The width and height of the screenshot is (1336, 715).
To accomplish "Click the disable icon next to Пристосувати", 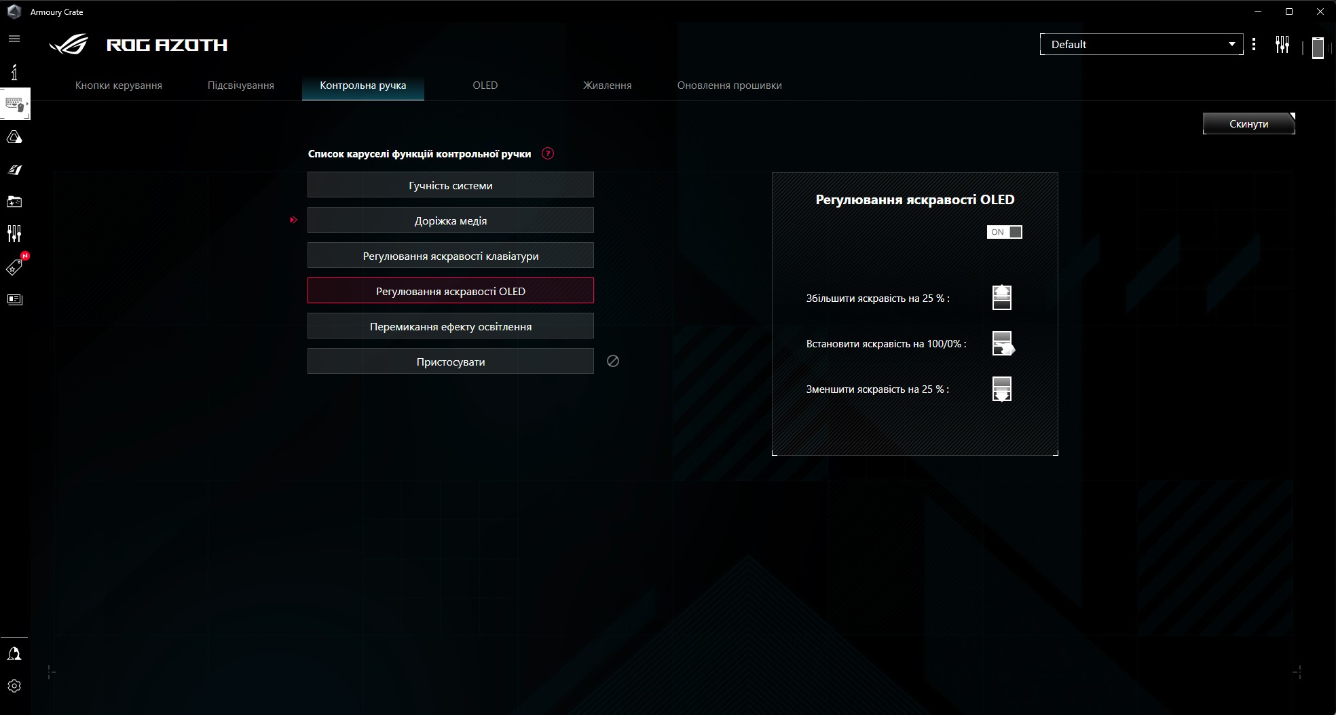I will [612, 362].
